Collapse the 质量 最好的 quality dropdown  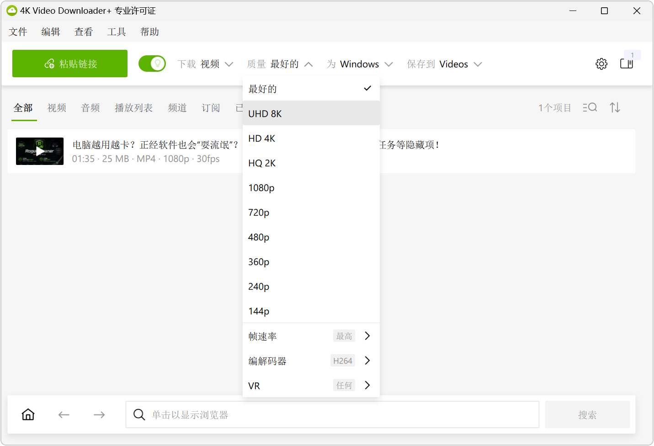[280, 64]
